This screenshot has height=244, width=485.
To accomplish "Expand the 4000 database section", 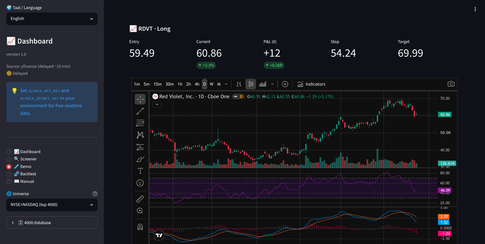I will [52, 223].
